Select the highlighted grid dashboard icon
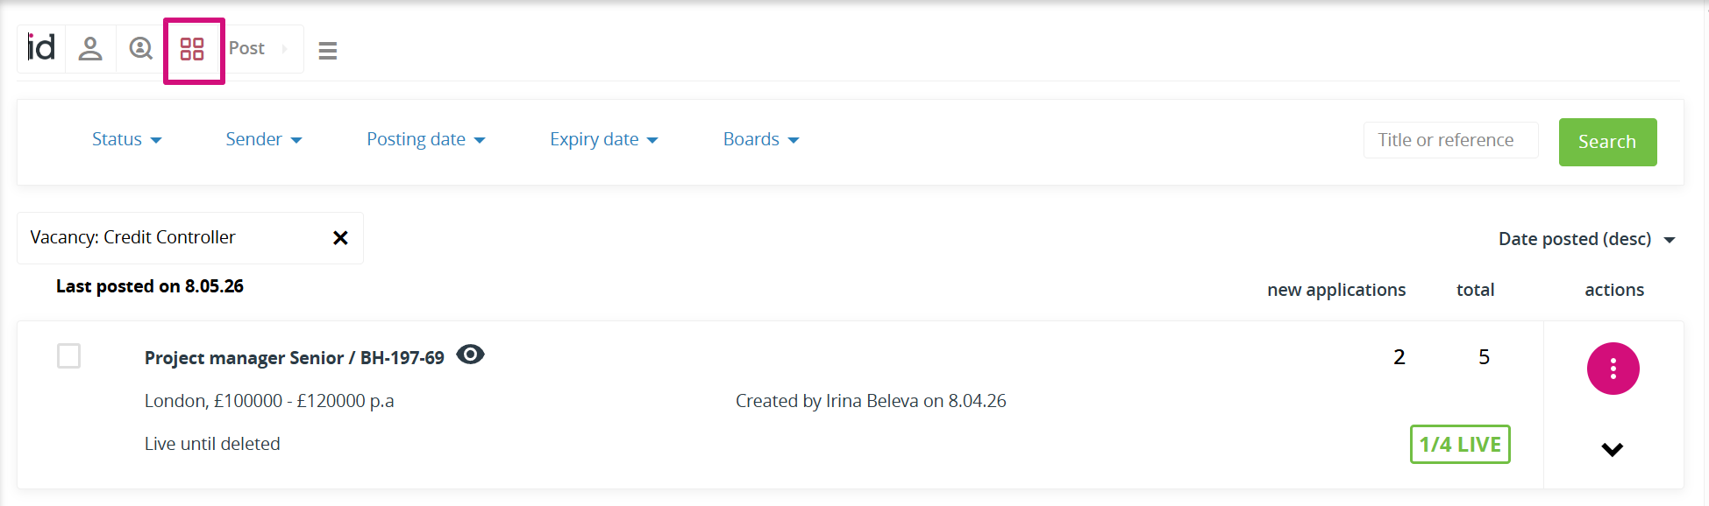This screenshot has height=506, width=1709. click(x=193, y=49)
